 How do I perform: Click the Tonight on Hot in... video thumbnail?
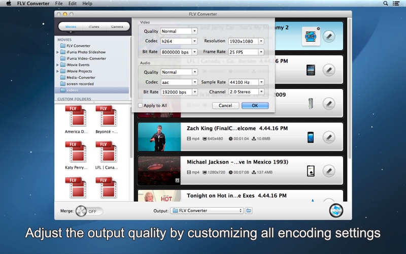point(159,196)
